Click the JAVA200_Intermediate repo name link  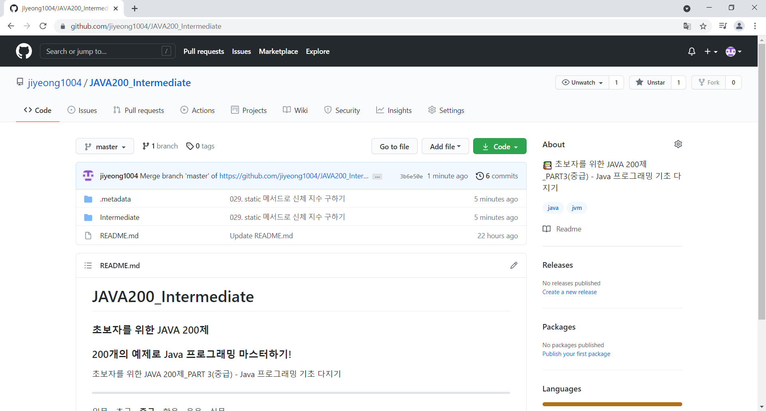140,83
